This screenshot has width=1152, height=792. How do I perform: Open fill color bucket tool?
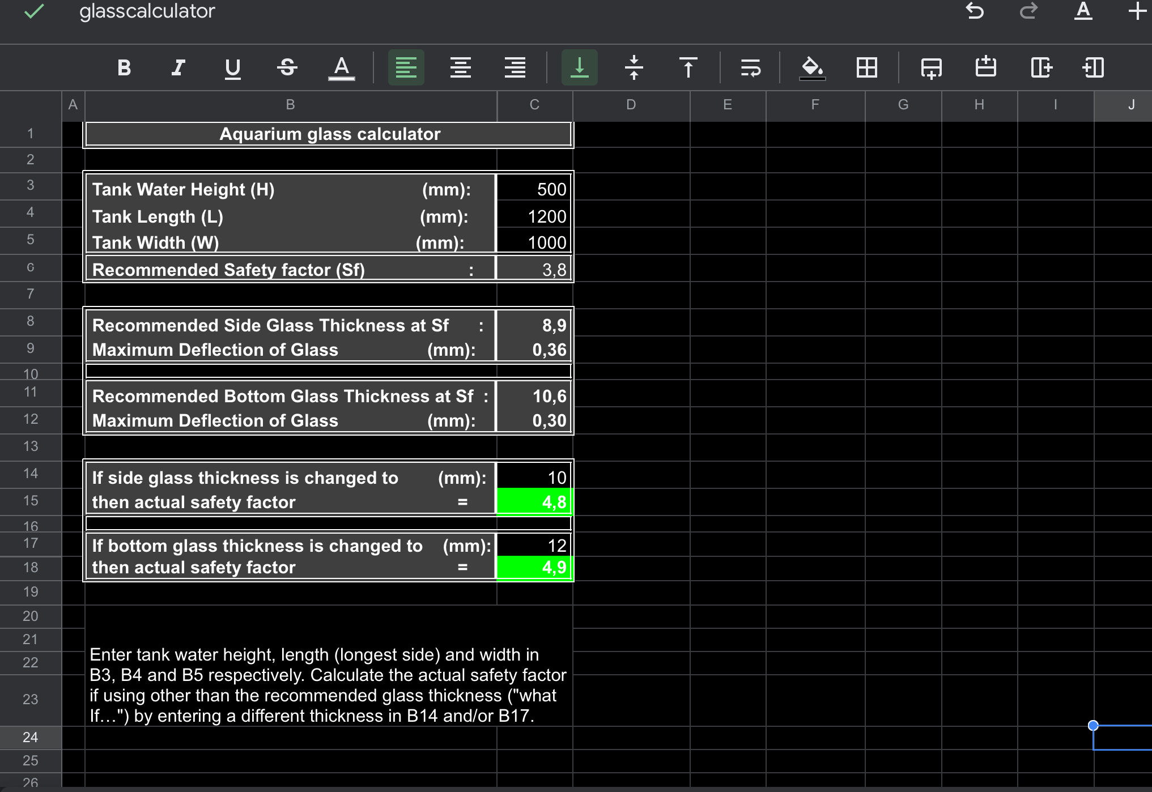(812, 67)
